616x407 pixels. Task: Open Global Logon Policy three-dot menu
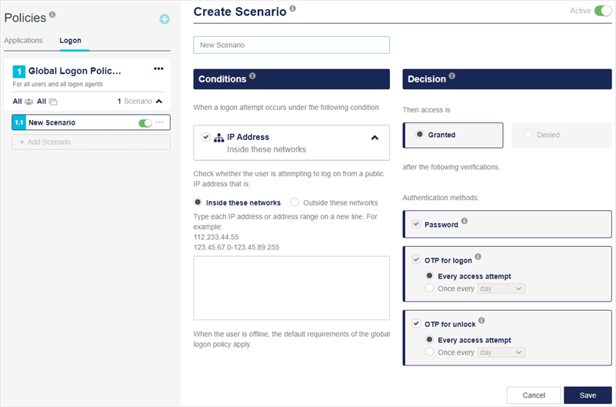[158, 68]
